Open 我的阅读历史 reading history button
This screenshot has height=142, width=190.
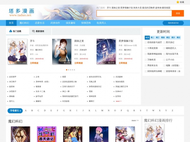click(x=173, y=23)
